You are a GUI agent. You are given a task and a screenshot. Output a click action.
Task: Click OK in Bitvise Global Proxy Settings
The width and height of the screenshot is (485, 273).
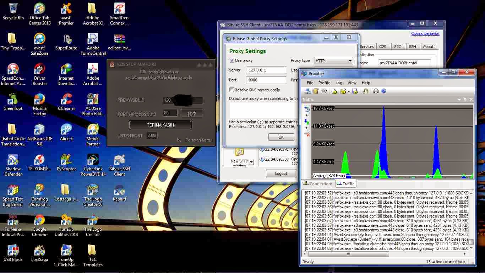click(281, 137)
